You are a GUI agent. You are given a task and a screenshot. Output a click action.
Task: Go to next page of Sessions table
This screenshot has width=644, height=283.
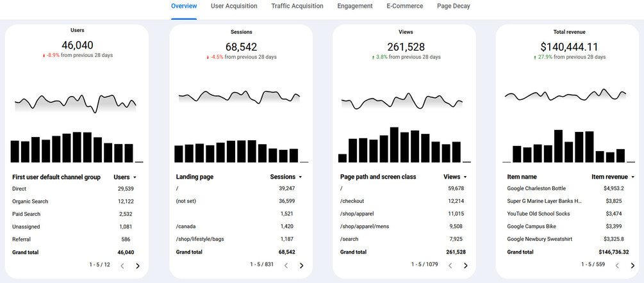[x=301, y=265]
